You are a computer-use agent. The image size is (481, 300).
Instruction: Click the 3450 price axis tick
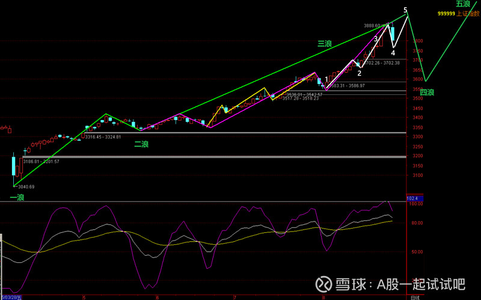[x=418, y=109]
